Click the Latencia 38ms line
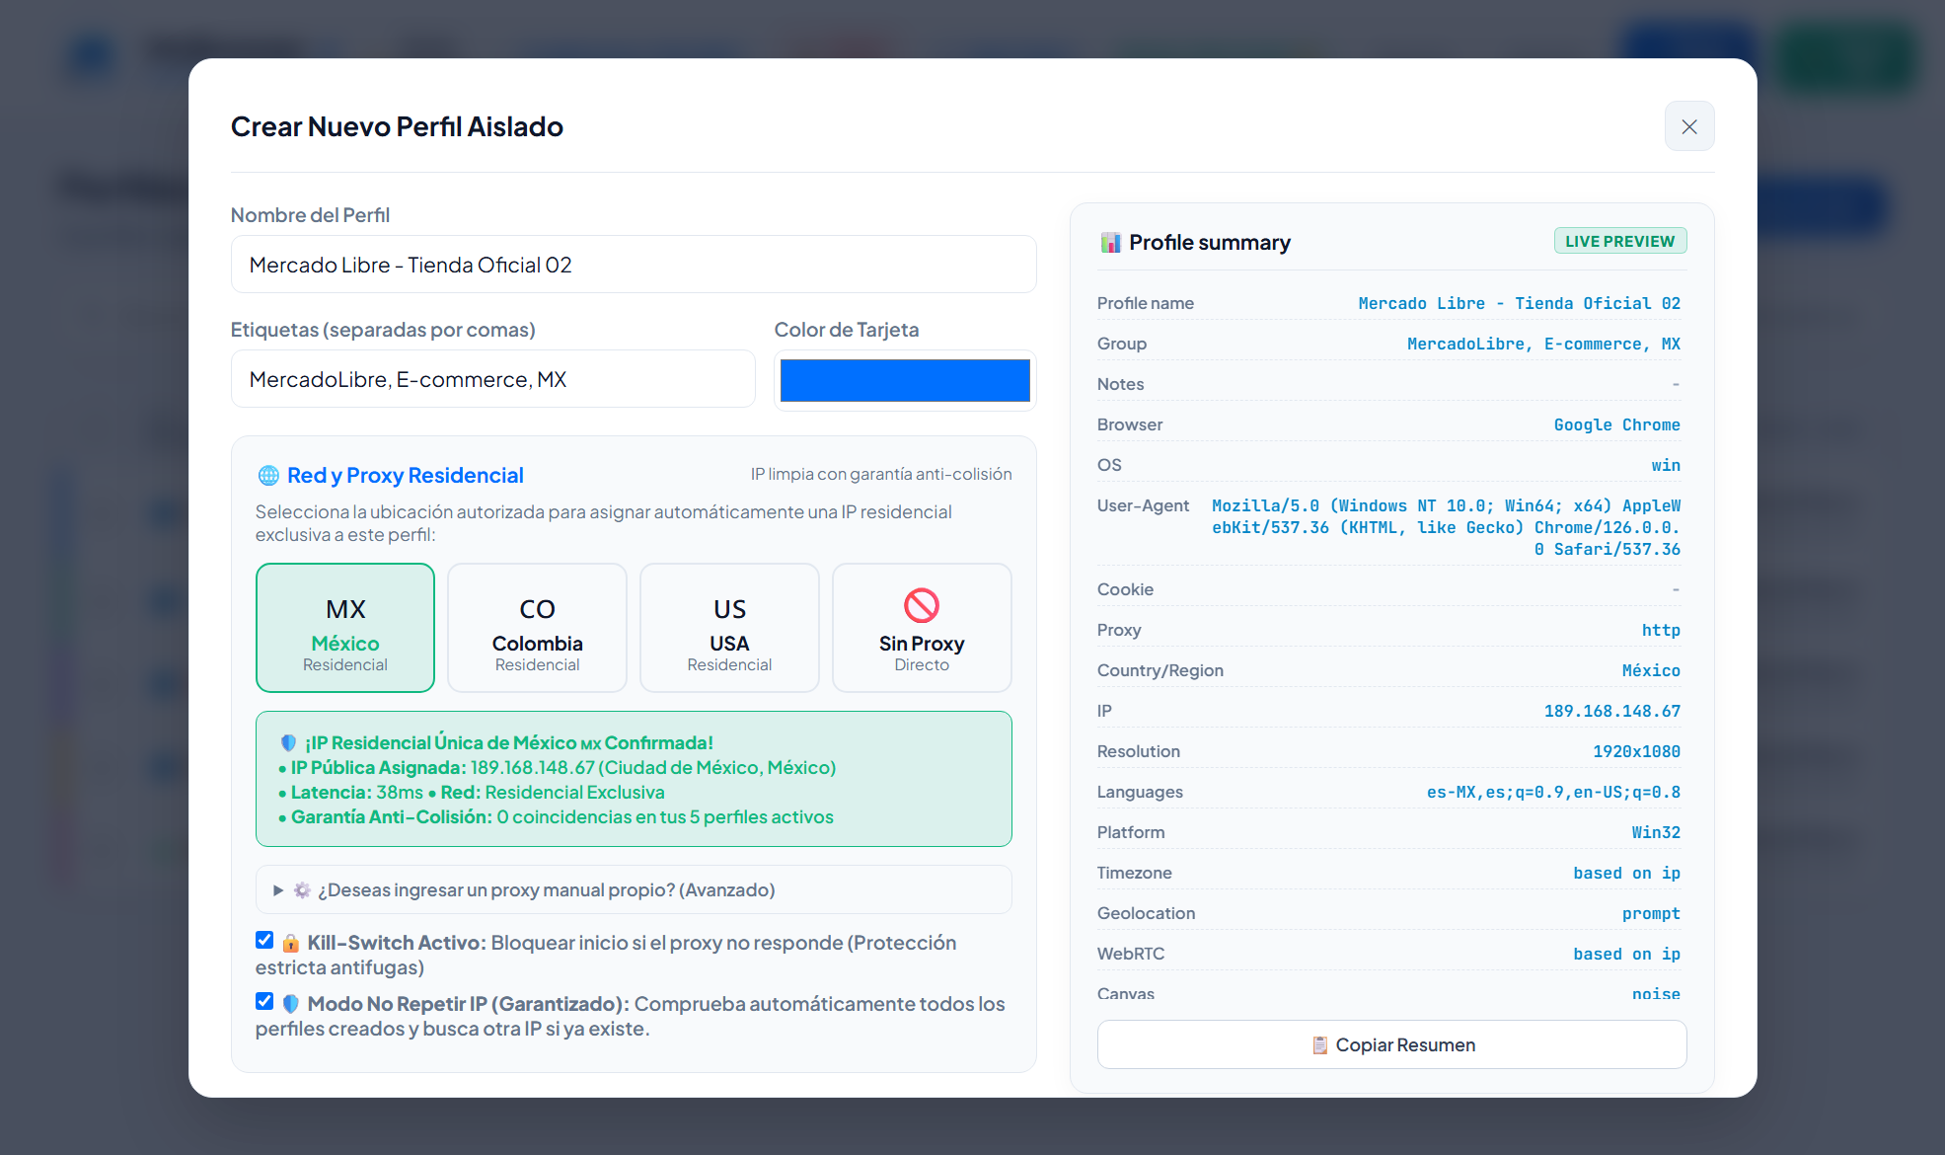The image size is (1945, 1155). click(x=472, y=792)
